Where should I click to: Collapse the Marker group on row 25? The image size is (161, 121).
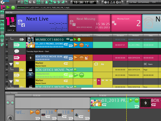click(11, 64)
